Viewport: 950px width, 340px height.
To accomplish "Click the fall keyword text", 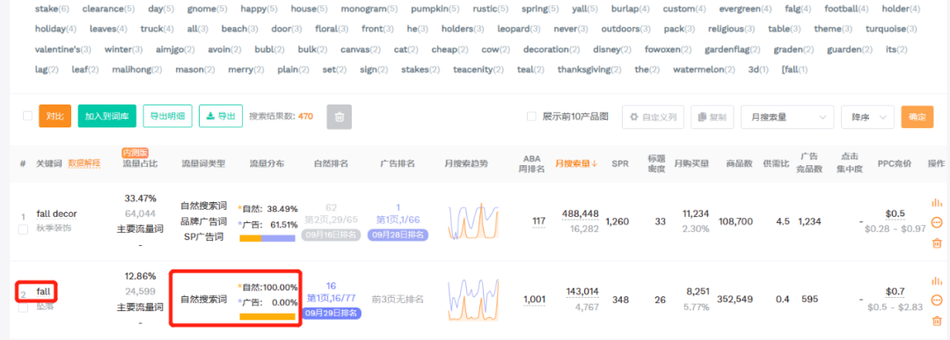I will coord(43,292).
